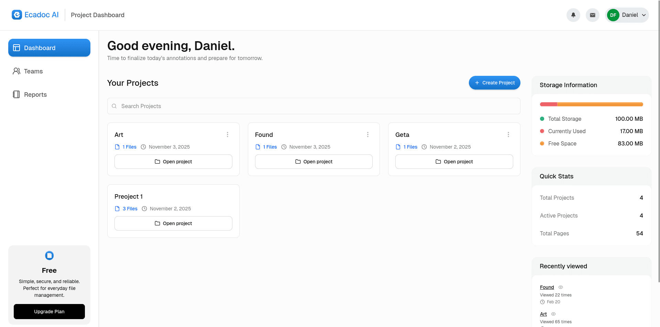Click the Viewed 22 times text

click(x=556, y=295)
